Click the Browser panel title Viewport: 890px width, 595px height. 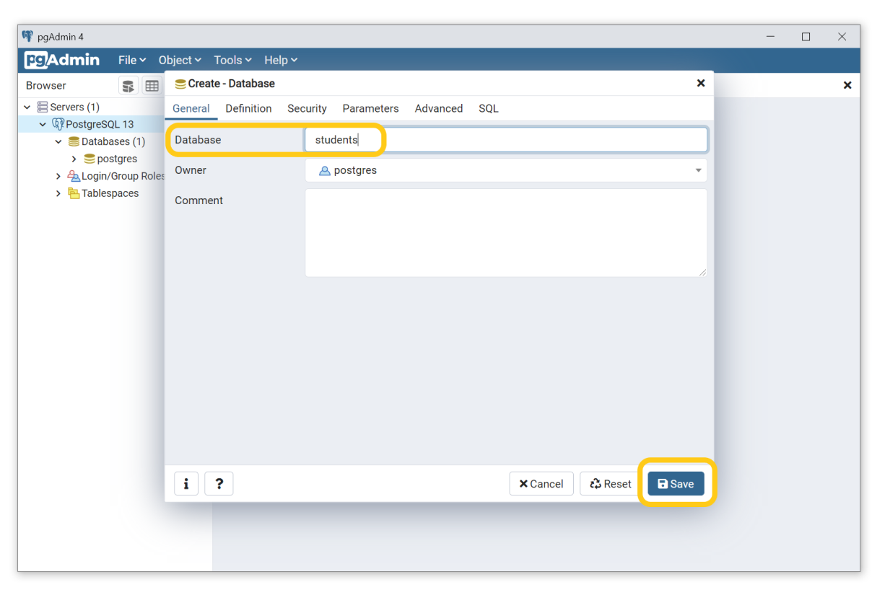pos(46,85)
